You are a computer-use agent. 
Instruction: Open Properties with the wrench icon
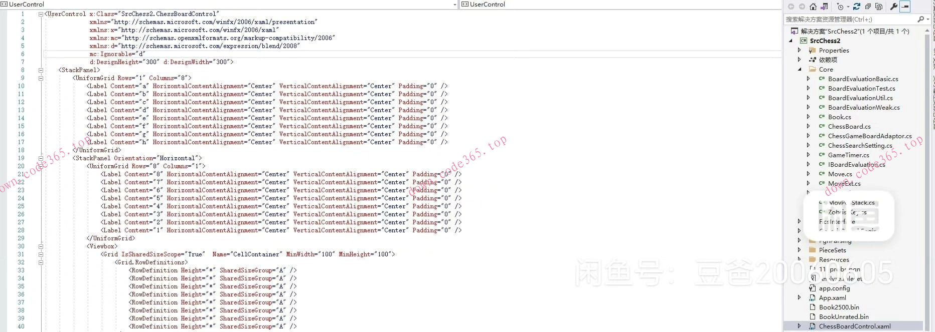pyautogui.click(x=894, y=7)
